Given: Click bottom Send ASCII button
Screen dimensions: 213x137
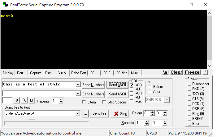Looking at the screenshot, I should [117, 94].
